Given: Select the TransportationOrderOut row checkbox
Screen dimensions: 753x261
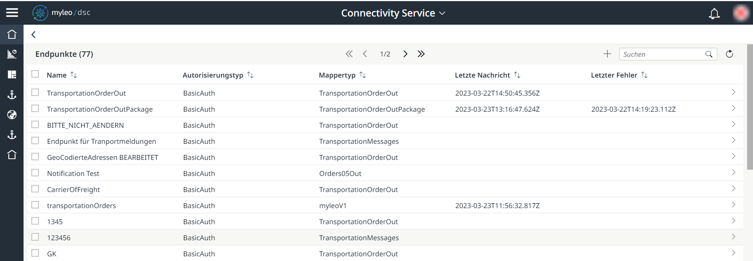Looking at the screenshot, I should [x=35, y=92].
